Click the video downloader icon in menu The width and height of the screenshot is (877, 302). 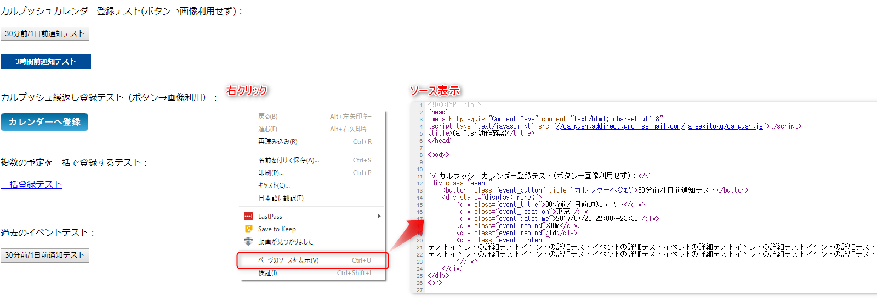(248, 241)
